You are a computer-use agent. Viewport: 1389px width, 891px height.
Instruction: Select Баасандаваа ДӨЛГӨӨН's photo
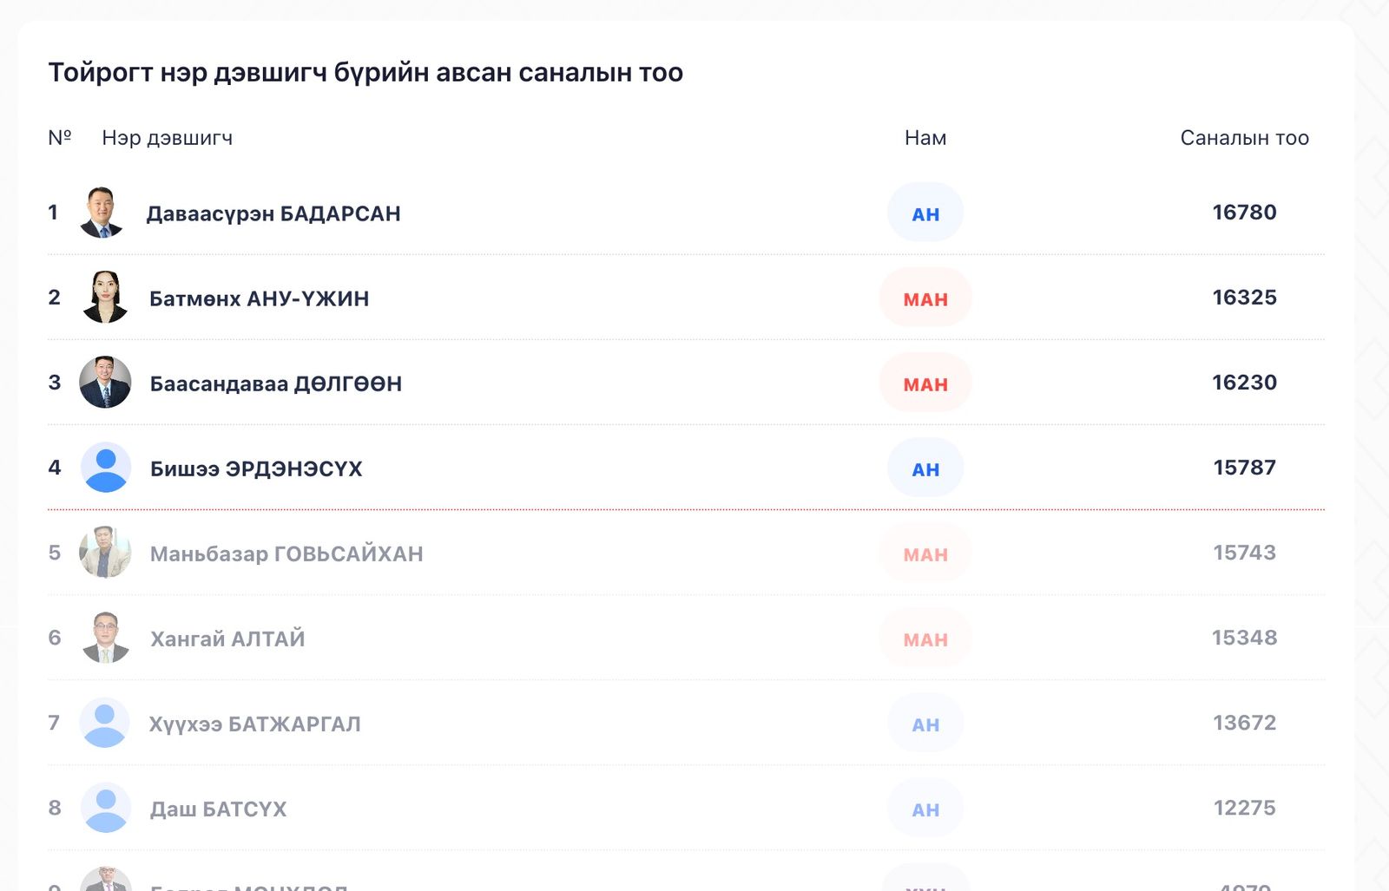[103, 382]
